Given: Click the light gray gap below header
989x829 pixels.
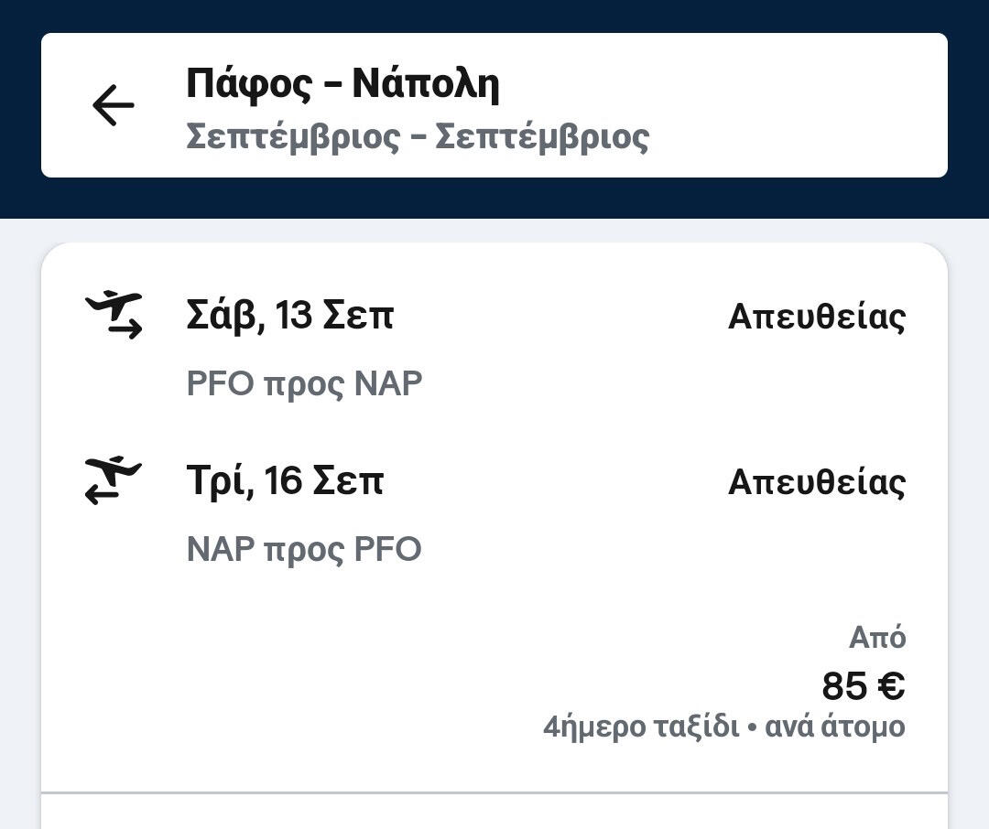Looking at the screenshot, I should click(494, 231).
